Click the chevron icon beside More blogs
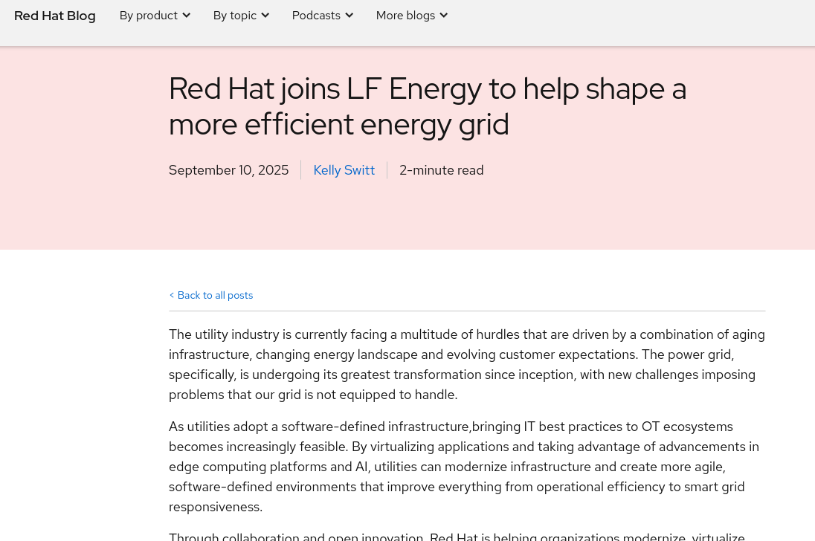The image size is (815, 541). pos(443,16)
